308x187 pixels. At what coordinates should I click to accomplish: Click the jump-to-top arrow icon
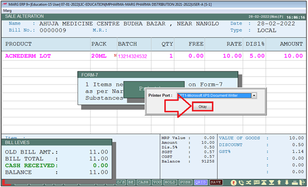264,182
